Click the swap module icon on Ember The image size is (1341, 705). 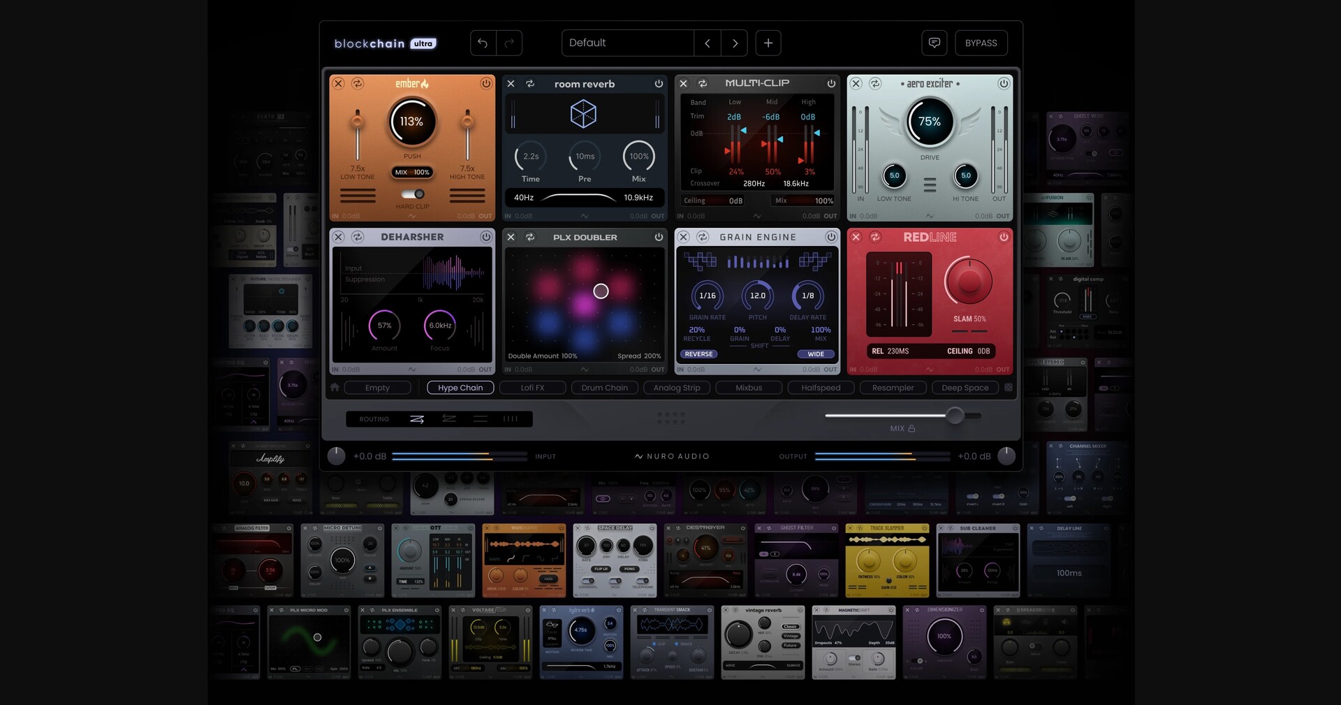358,83
